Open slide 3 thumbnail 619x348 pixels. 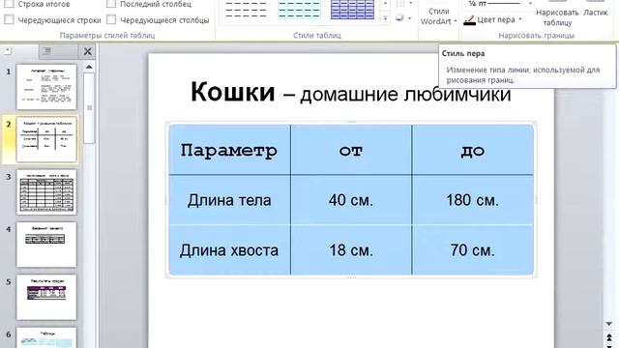[46, 191]
